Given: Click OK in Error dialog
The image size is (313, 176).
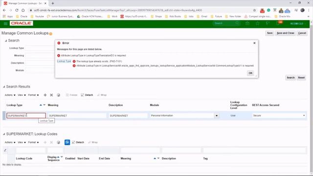Looking at the screenshot, I should click(250, 73).
